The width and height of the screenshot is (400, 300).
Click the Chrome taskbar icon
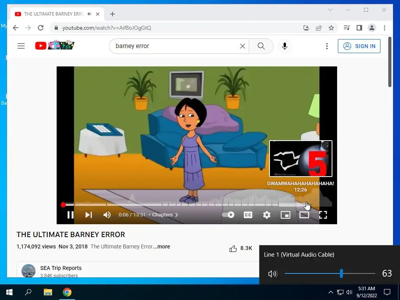pos(67,292)
